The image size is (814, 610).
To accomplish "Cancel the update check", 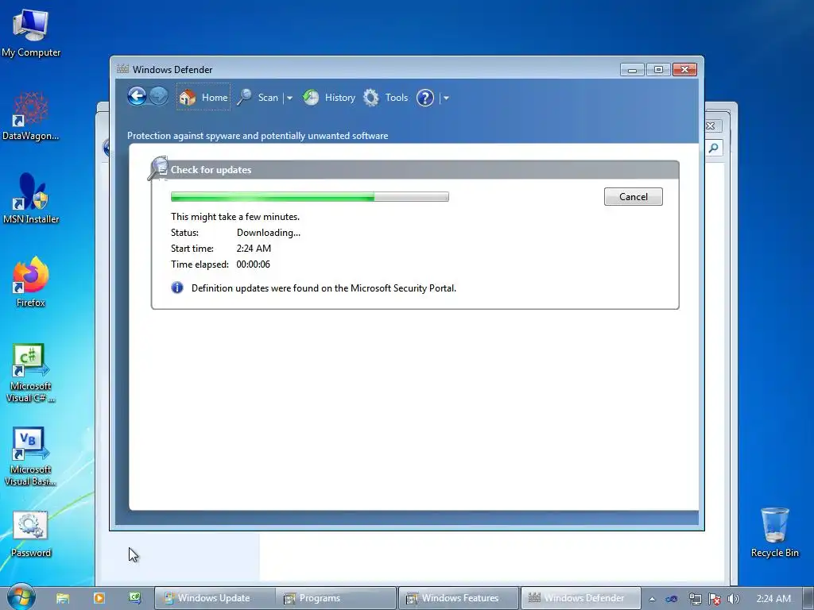I will 633,197.
